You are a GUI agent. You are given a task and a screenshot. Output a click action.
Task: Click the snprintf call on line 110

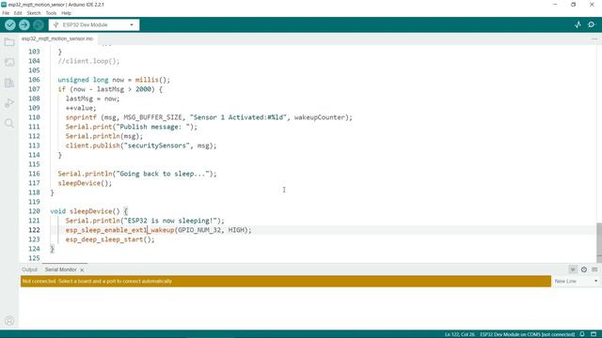[x=81, y=117]
